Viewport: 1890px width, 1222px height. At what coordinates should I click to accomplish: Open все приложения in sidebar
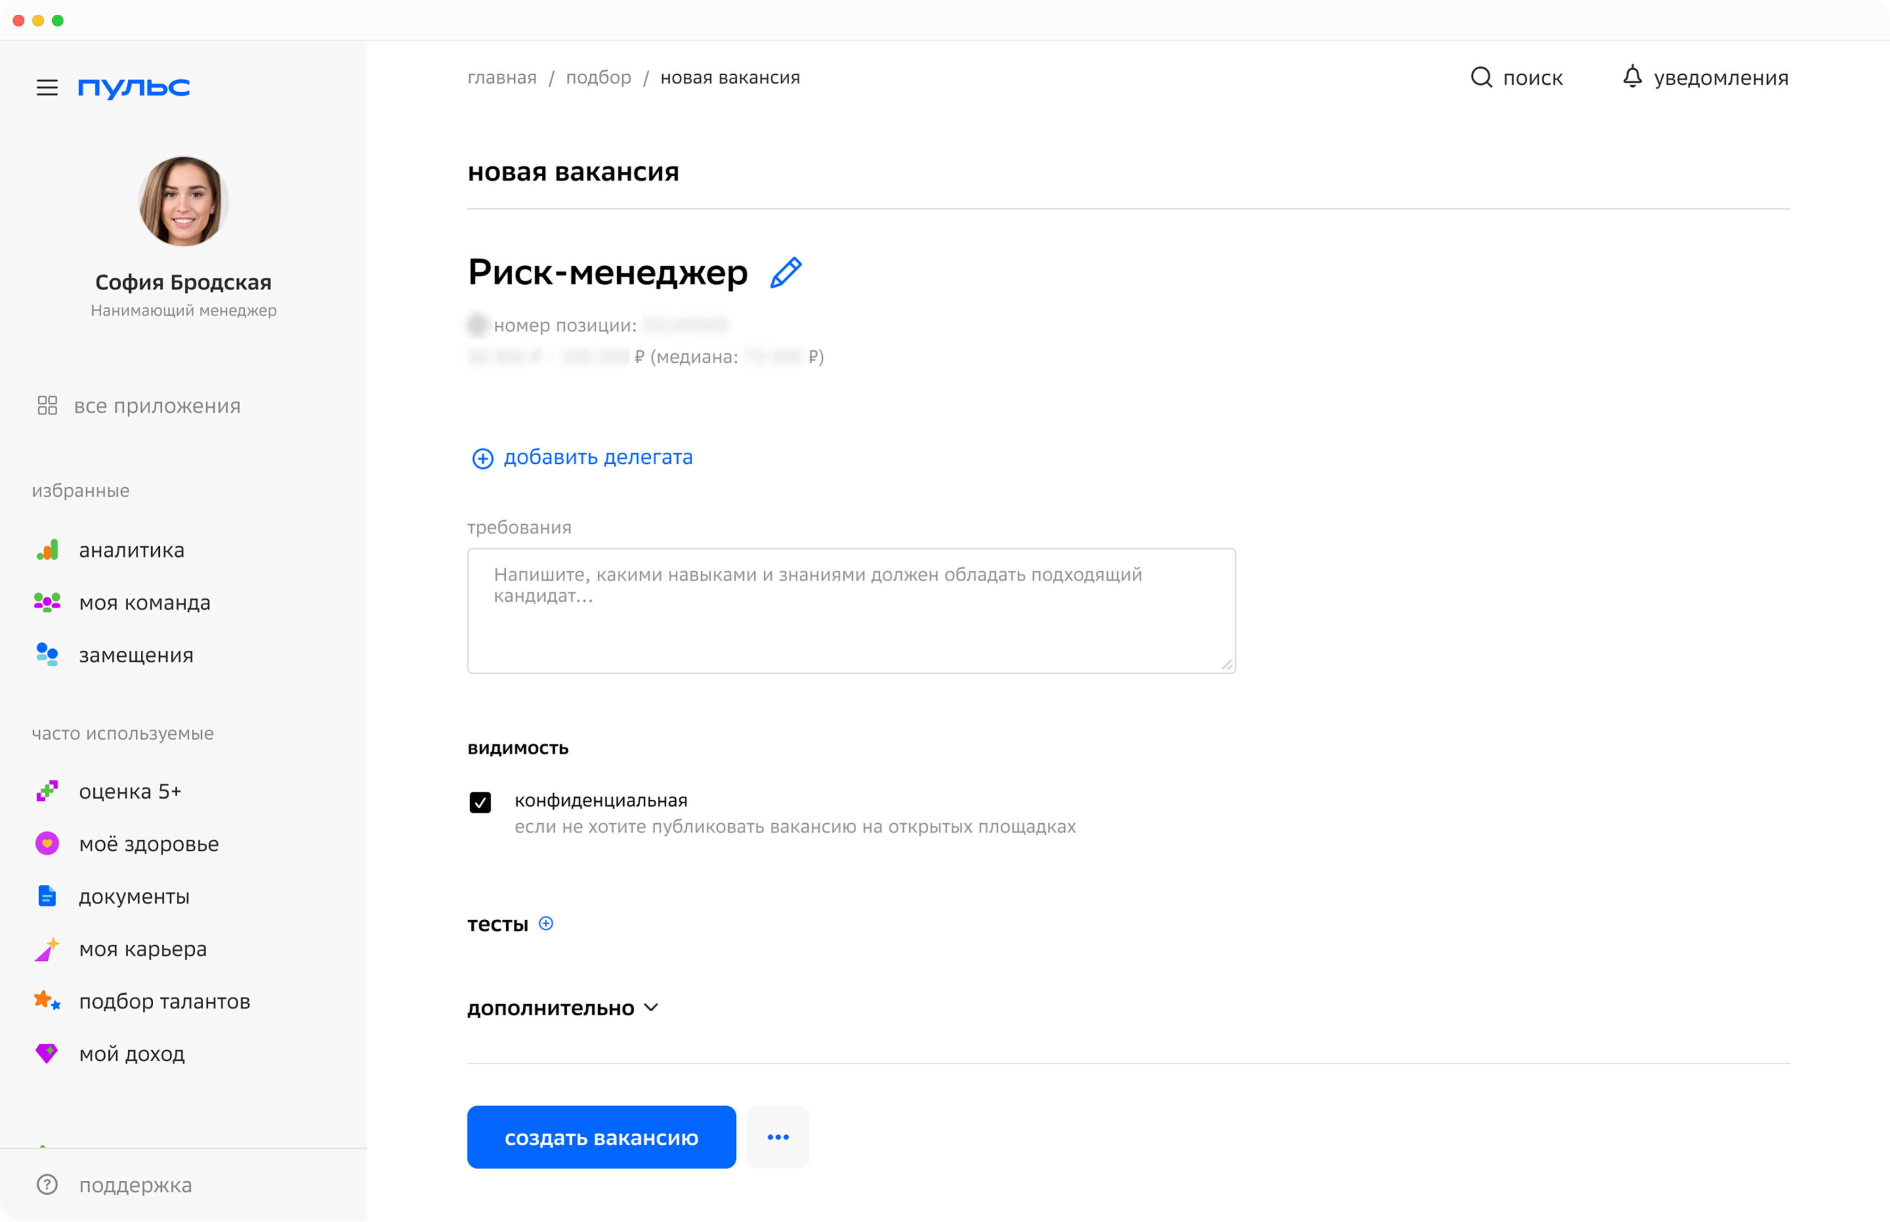[138, 406]
